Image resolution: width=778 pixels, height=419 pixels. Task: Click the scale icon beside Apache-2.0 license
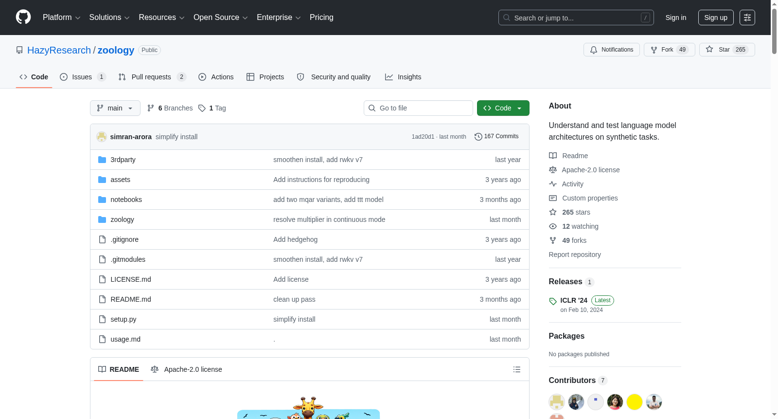[553, 170]
